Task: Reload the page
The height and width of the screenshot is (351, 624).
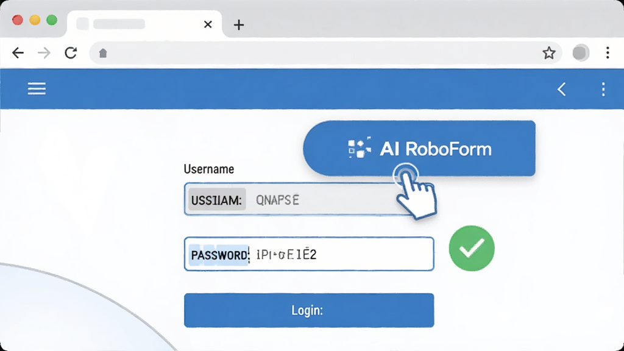Action: coord(71,52)
